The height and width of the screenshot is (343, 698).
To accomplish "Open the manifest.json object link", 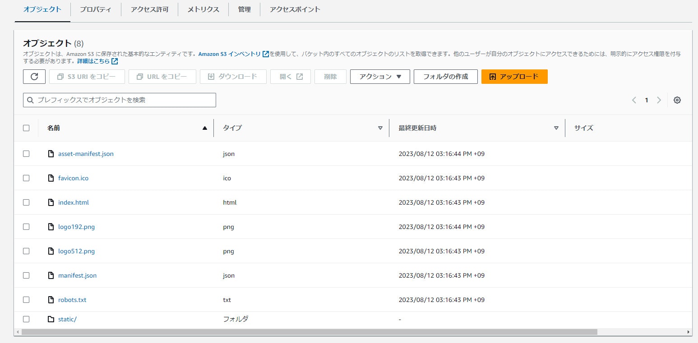I will tap(77, 275).
